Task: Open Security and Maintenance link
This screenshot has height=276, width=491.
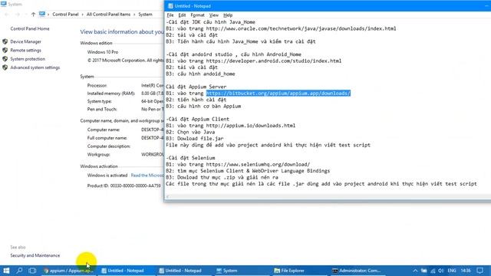Action: tap(35, 255)
